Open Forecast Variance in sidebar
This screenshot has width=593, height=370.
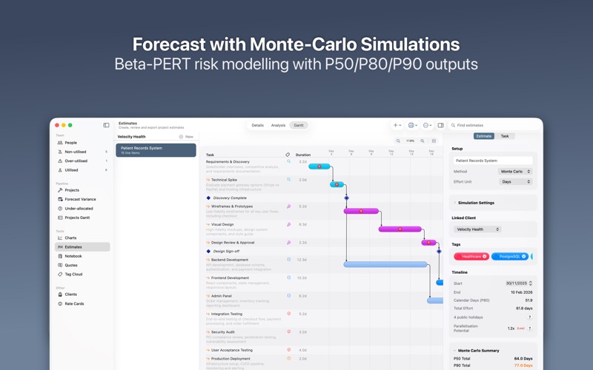pyautogui.click(x=80, y=199)
